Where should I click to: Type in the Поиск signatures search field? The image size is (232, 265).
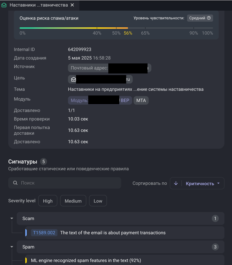pyautogui.click(x=69, y=183)
